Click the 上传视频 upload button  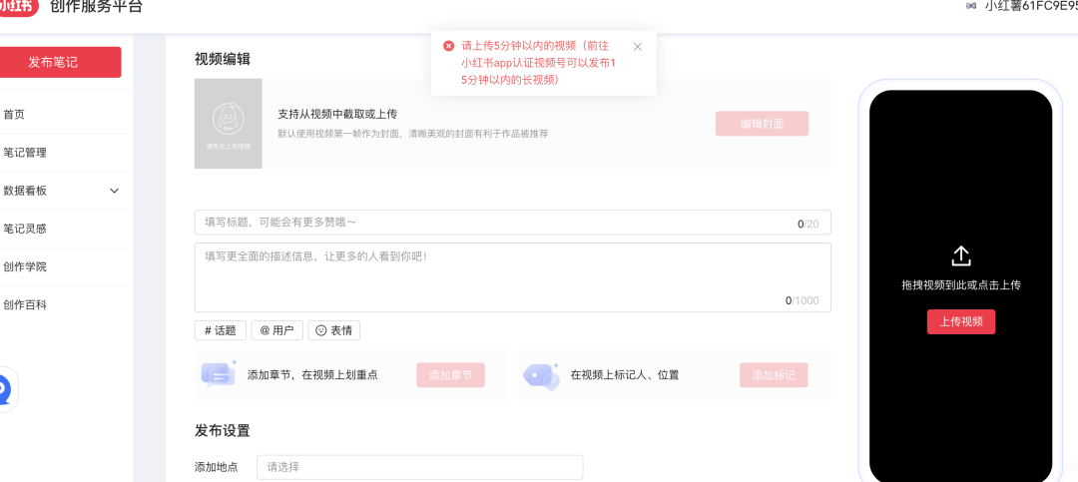coord(961,321)
